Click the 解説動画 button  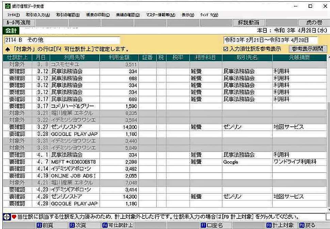tap(248, 22)
